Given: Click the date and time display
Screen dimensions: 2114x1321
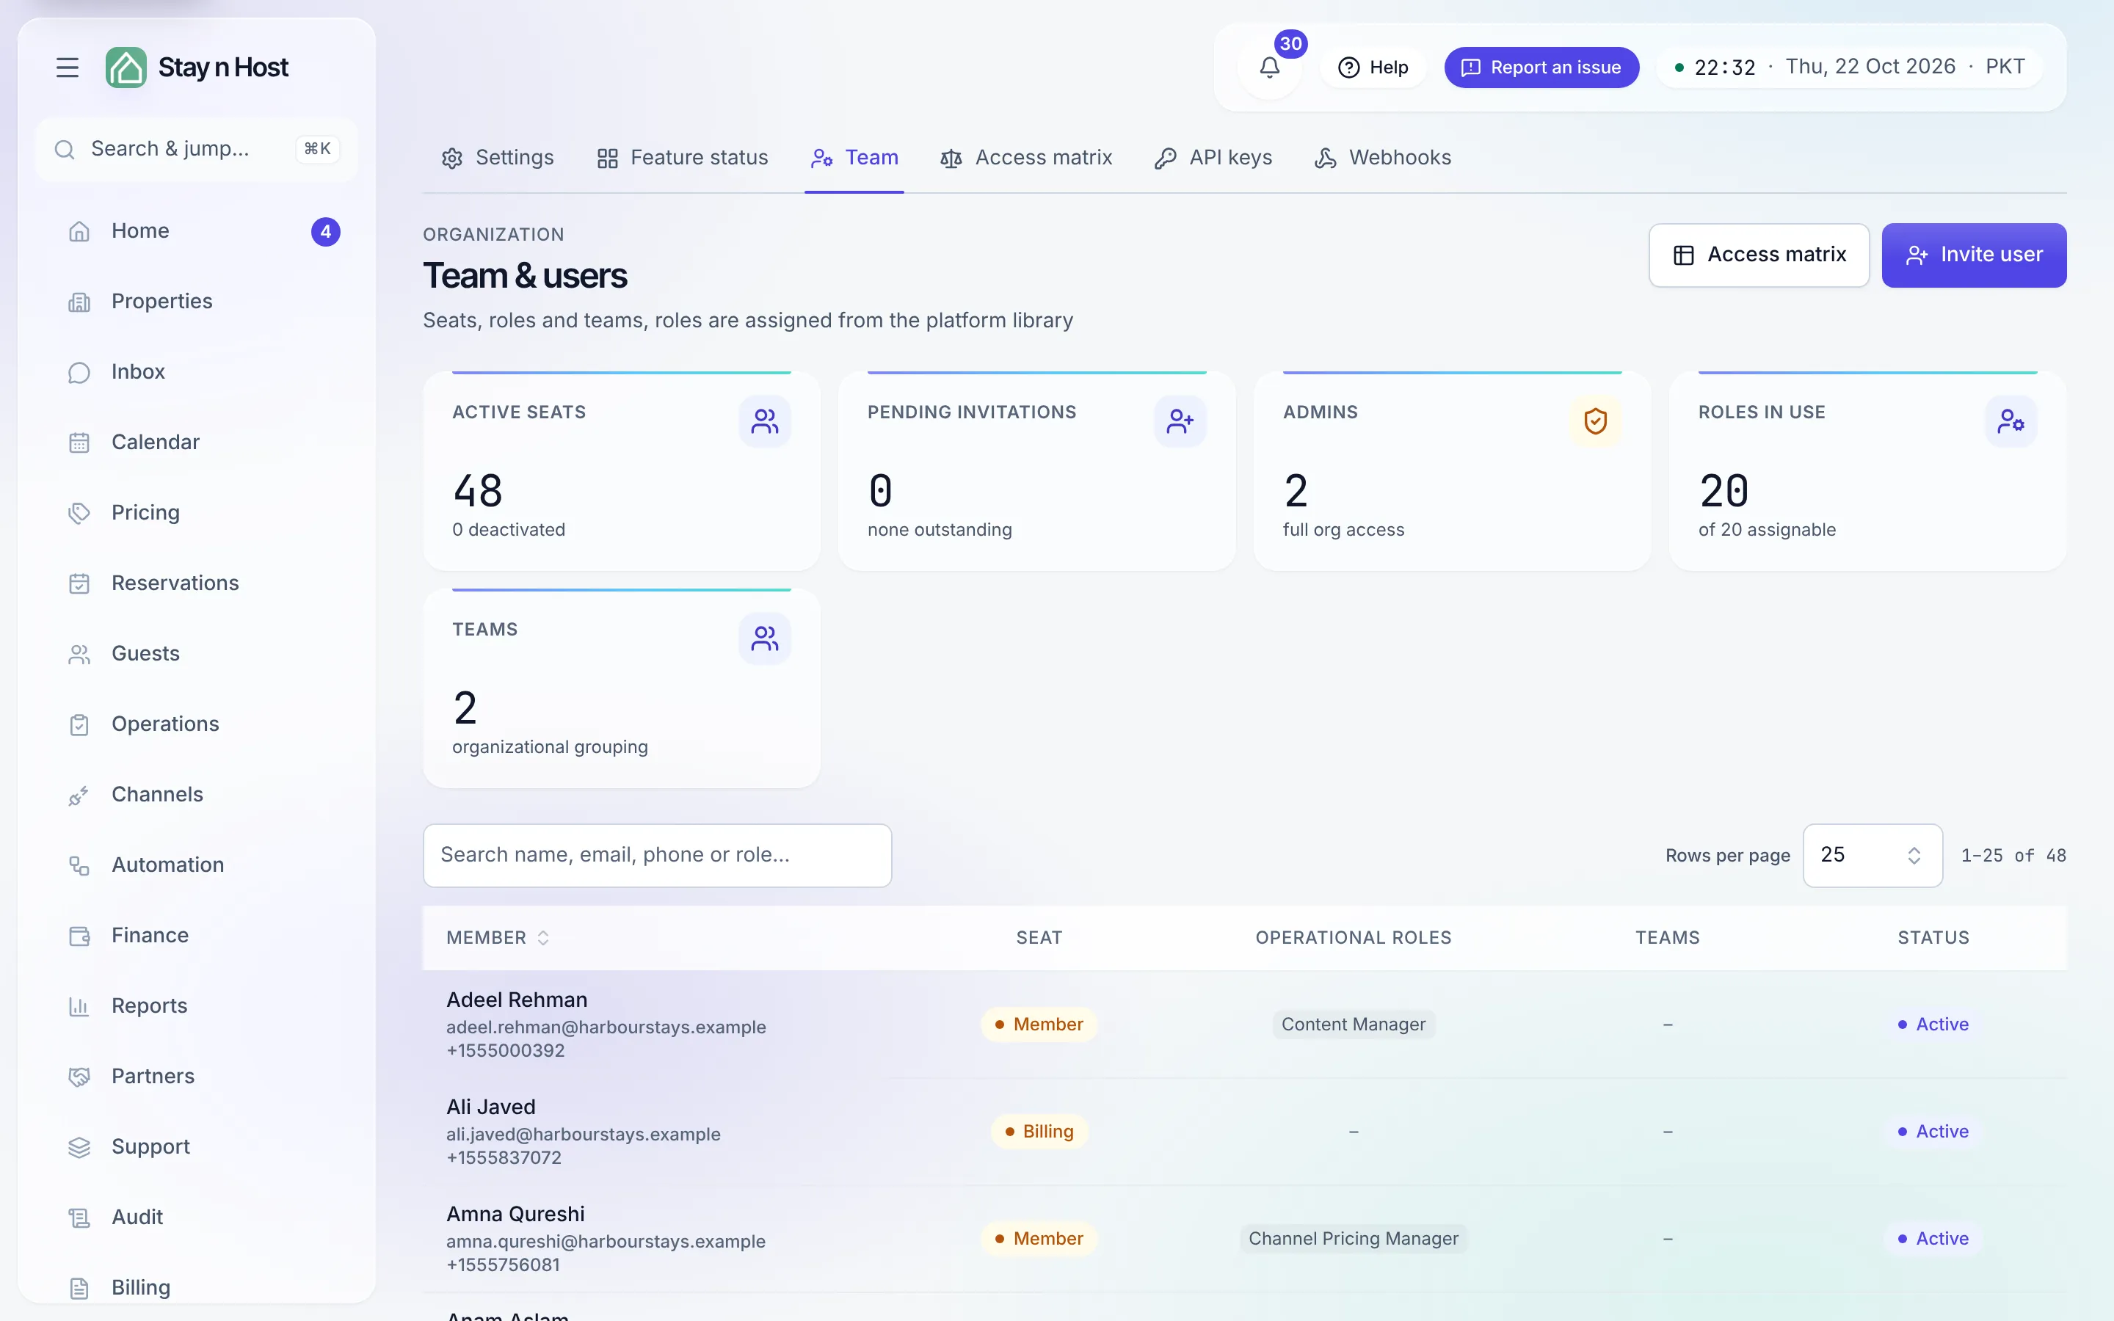Looking at the screenshot, I should [1850, 68].
